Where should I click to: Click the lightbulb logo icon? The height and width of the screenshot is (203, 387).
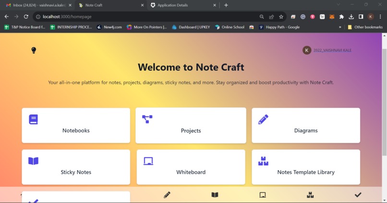point(34,50)
